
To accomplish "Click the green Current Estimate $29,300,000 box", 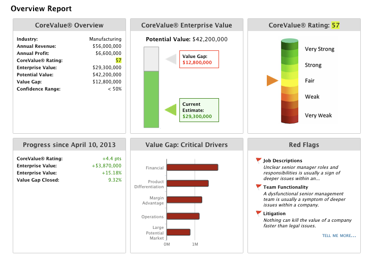I will 199,110.
